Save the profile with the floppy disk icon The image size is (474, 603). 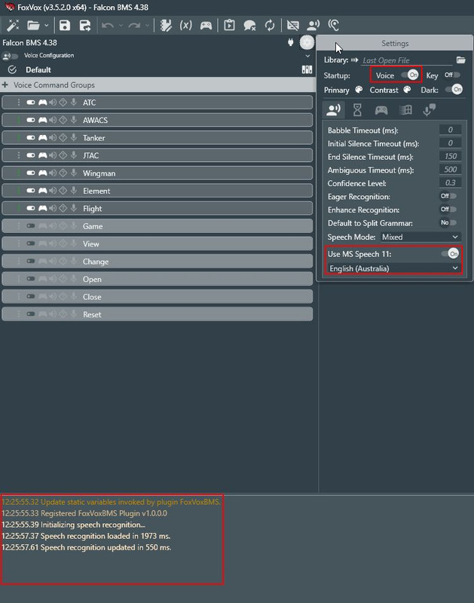(65, 26)
